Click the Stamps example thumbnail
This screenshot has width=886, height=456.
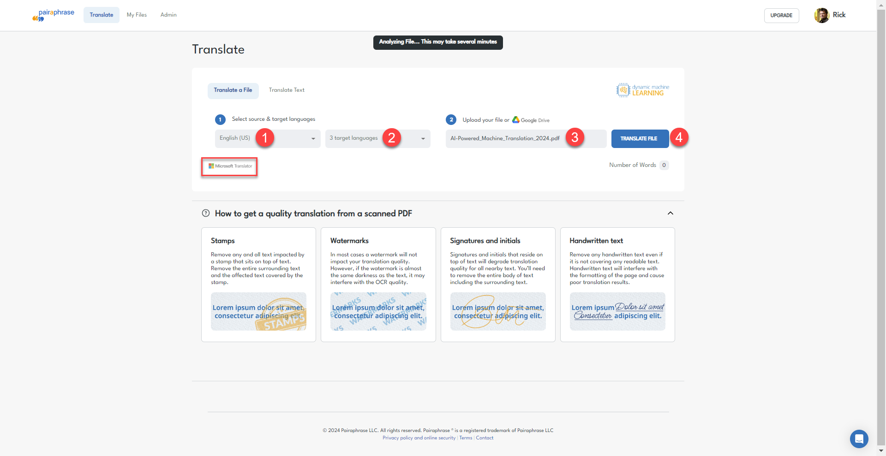coord(258,311)
